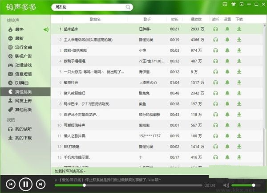Download the 哎哟-微信来啦 ringtone
This screenshot has width=267, height=193.
[x=239, y=50]
